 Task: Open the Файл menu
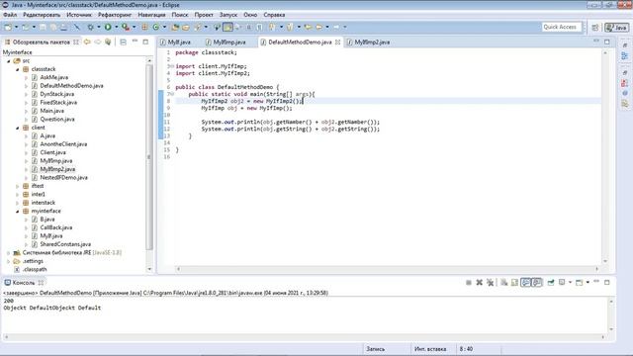pyautogui.click(x=10, y=15)
